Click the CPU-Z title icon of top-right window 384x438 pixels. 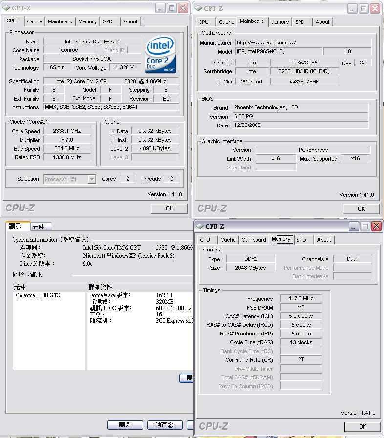198,8
